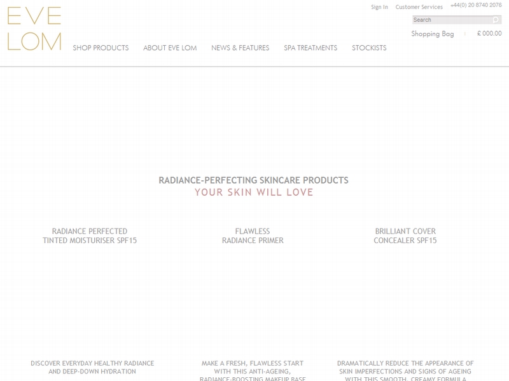Open Radiance Perfected Tinted Moisturiser SPF15 title

(90, 236)
